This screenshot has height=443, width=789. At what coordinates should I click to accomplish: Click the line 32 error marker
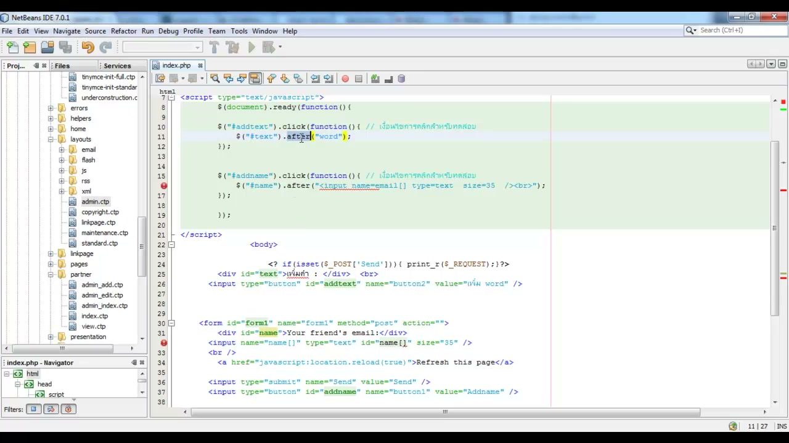click(164, 343)
